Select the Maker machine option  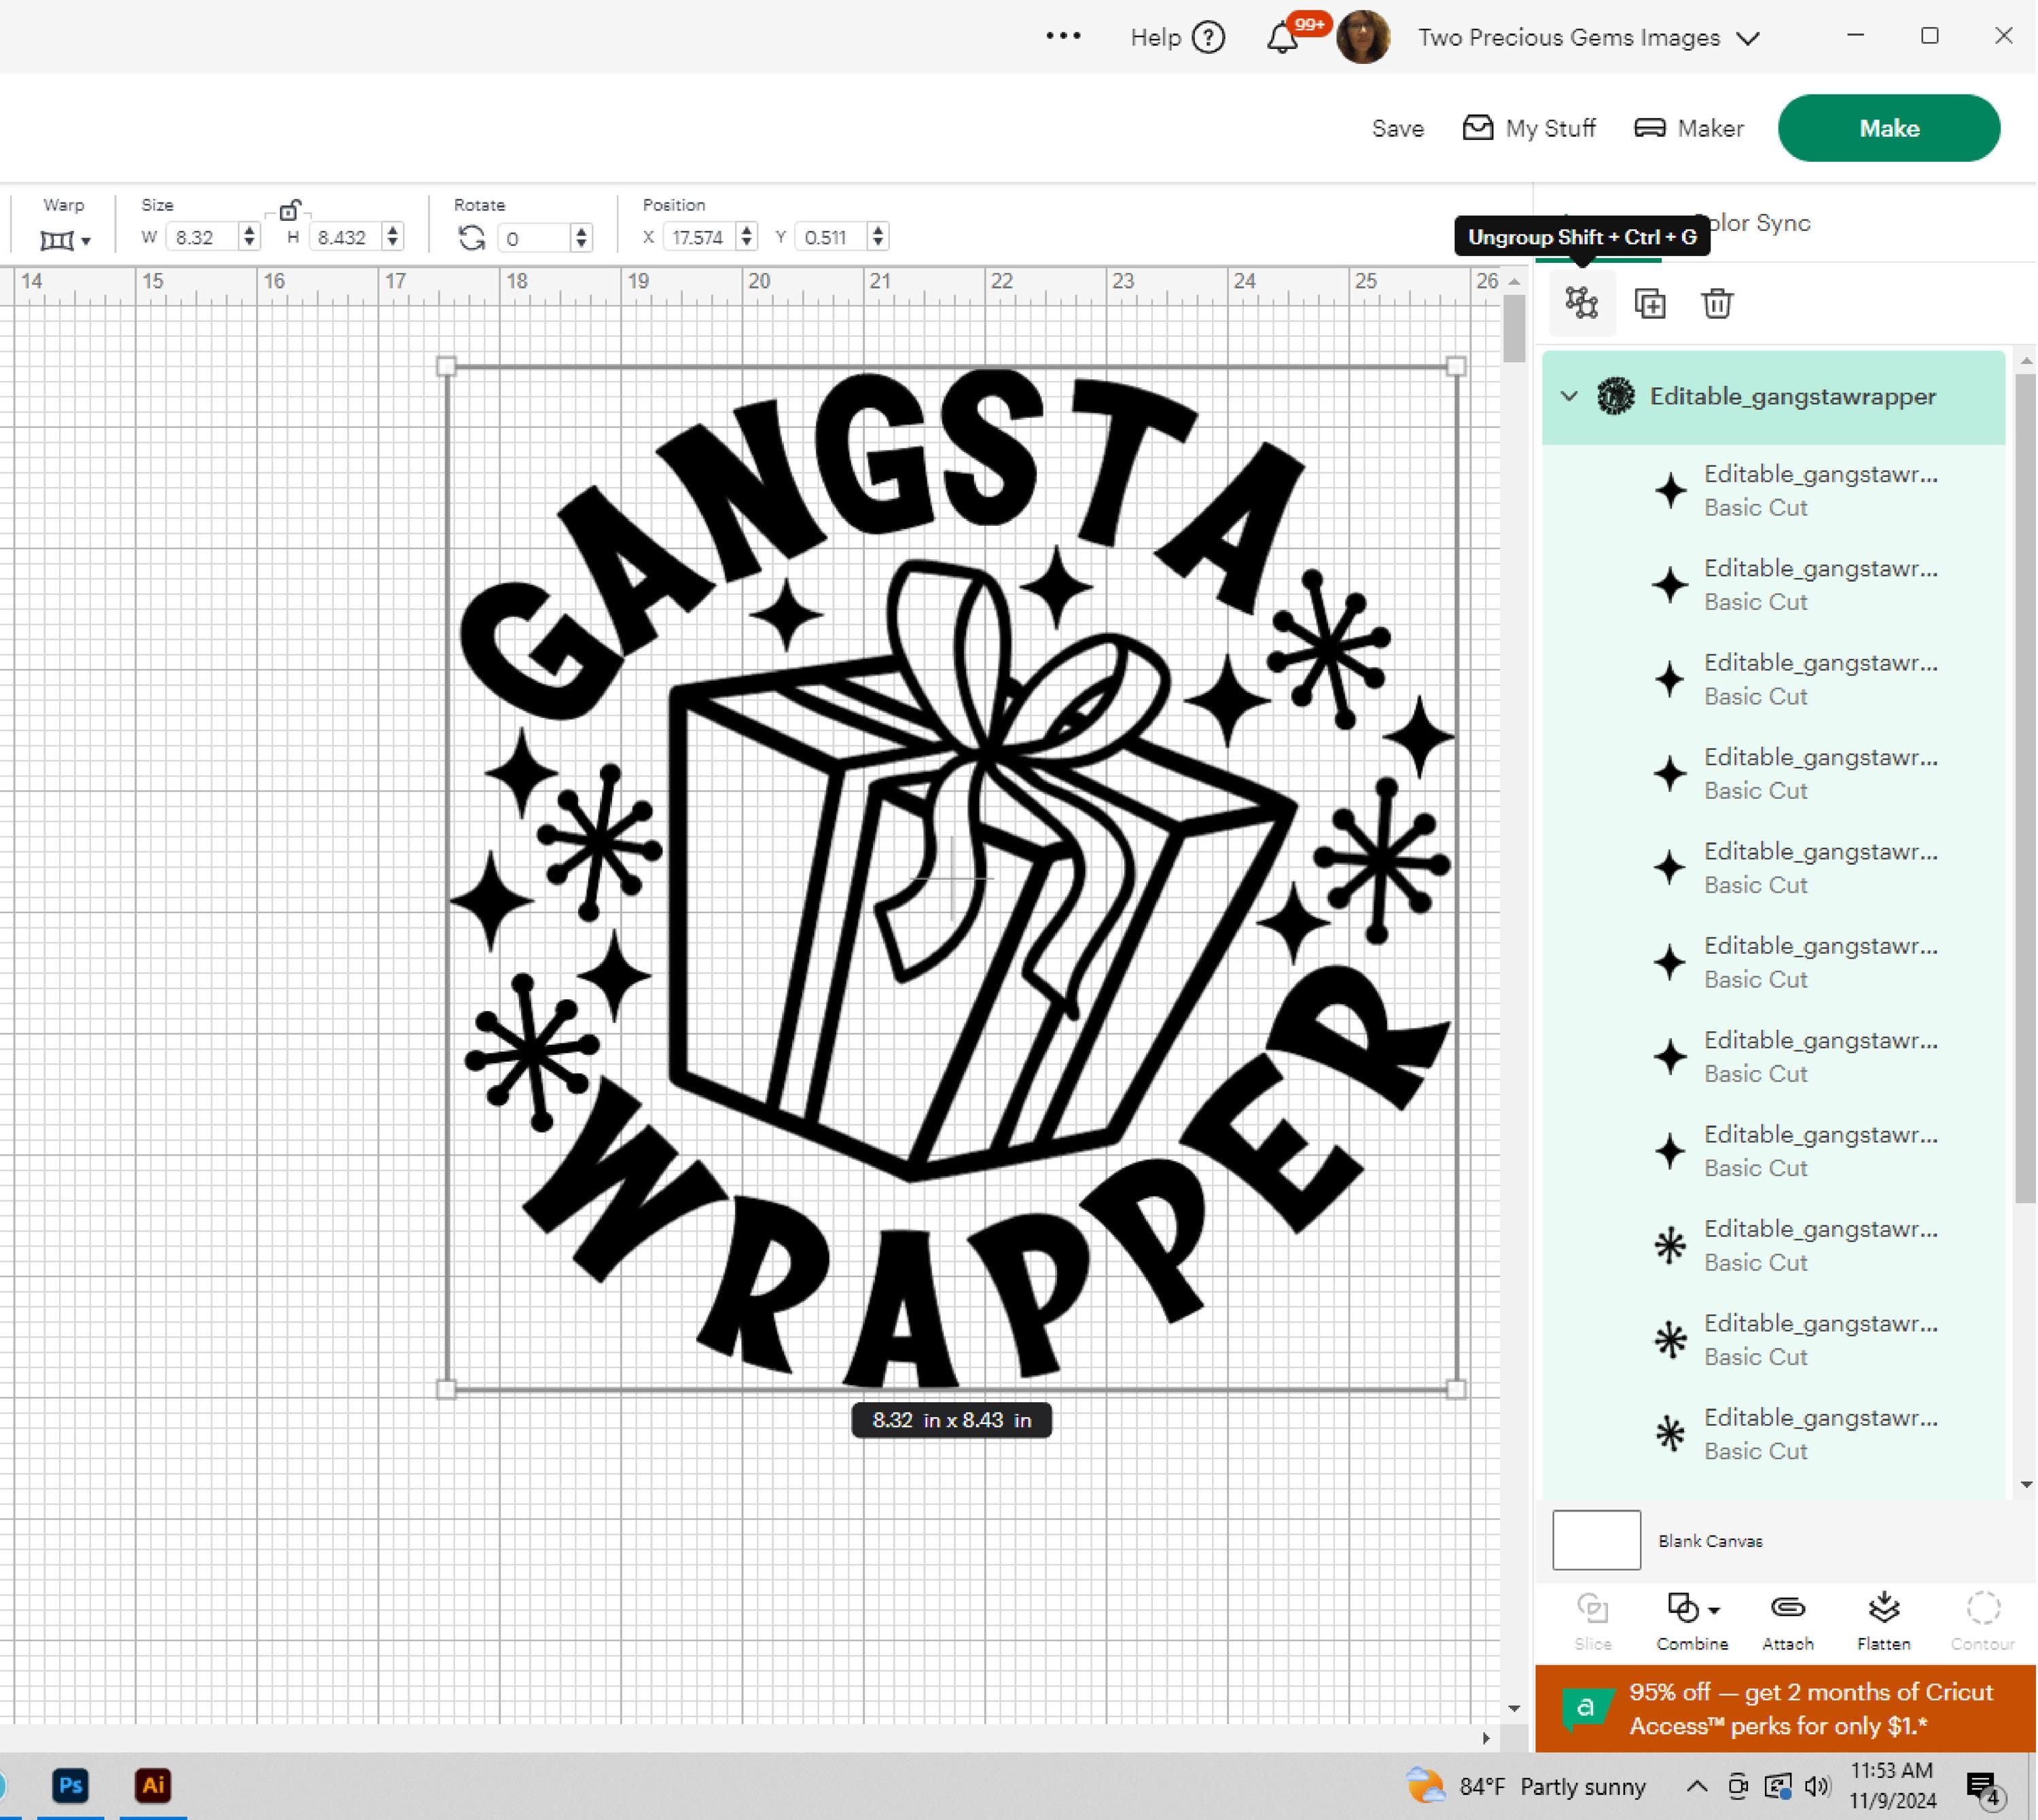pos(1689,128)
